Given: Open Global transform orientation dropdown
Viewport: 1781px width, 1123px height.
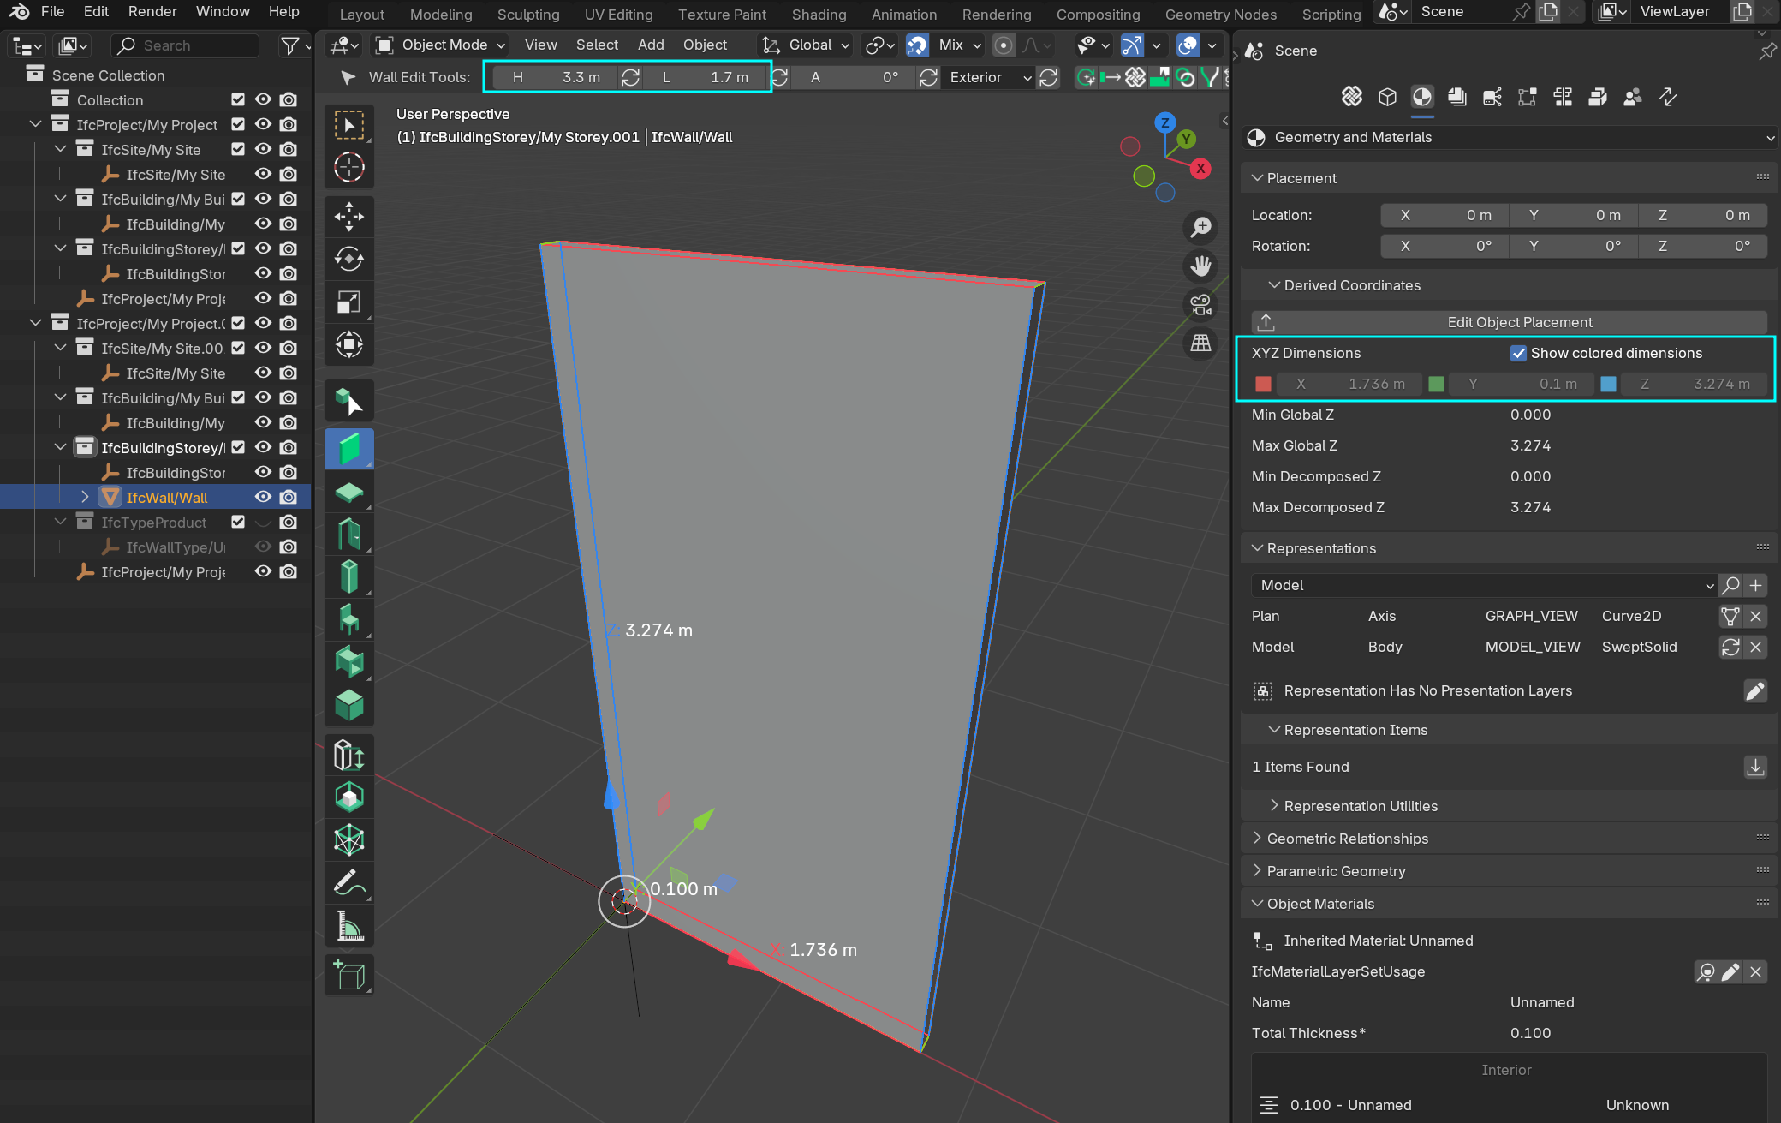Looking at the screenshot, I should tap(806, 45).
